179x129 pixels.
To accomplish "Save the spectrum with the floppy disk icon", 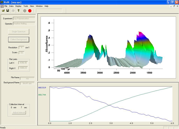I will coord(8,10).
